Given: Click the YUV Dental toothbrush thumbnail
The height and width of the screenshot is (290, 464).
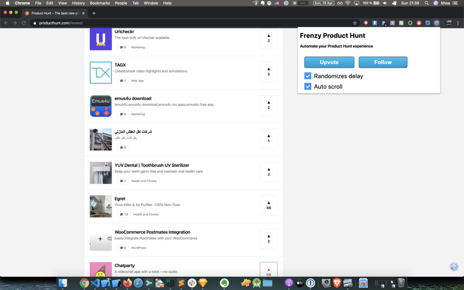Looking at the screenshot, I should point(101,173).
